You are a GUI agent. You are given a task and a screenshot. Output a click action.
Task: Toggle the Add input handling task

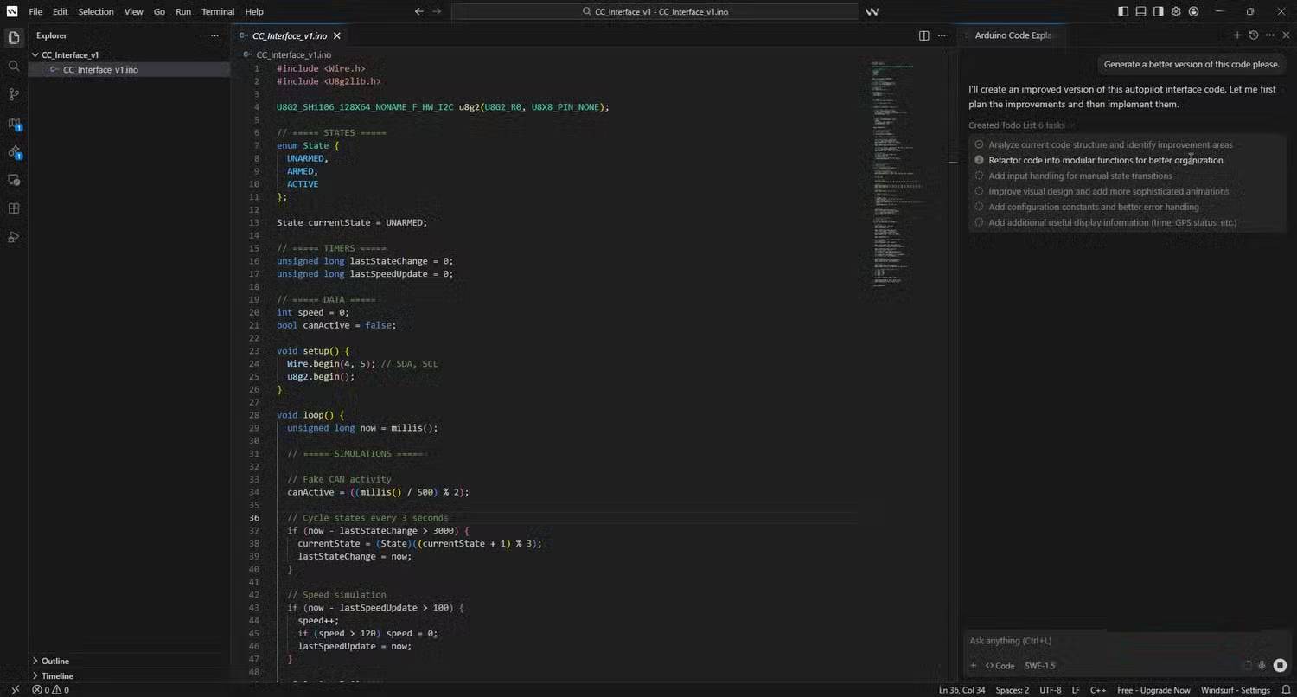980,176
